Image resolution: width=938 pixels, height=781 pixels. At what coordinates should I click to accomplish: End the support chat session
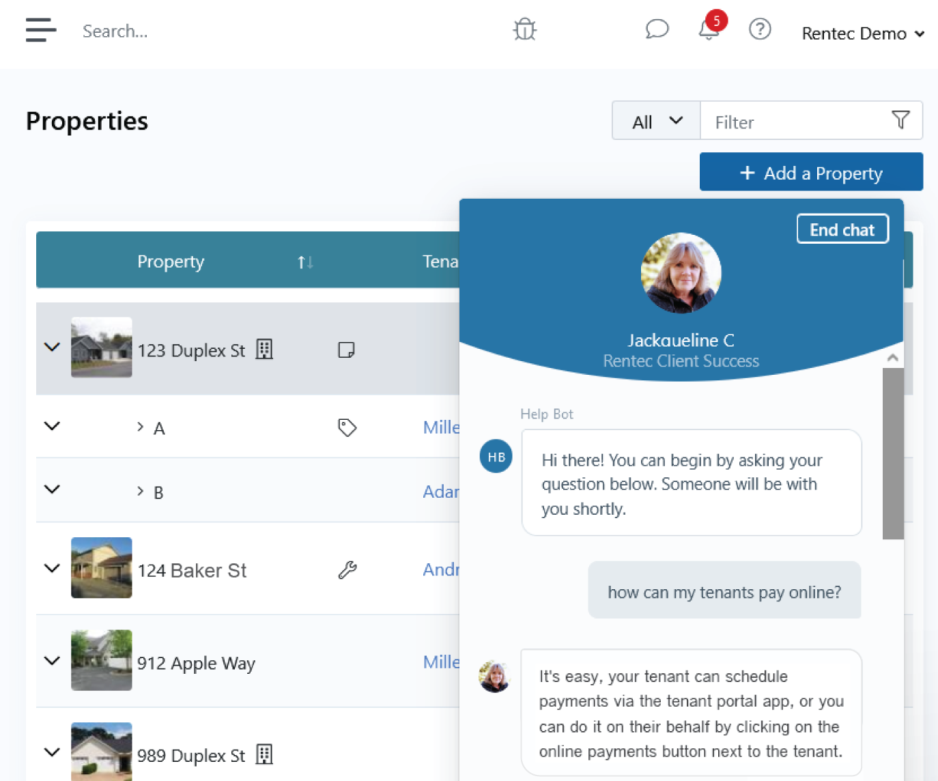click(x=842, y=229)
